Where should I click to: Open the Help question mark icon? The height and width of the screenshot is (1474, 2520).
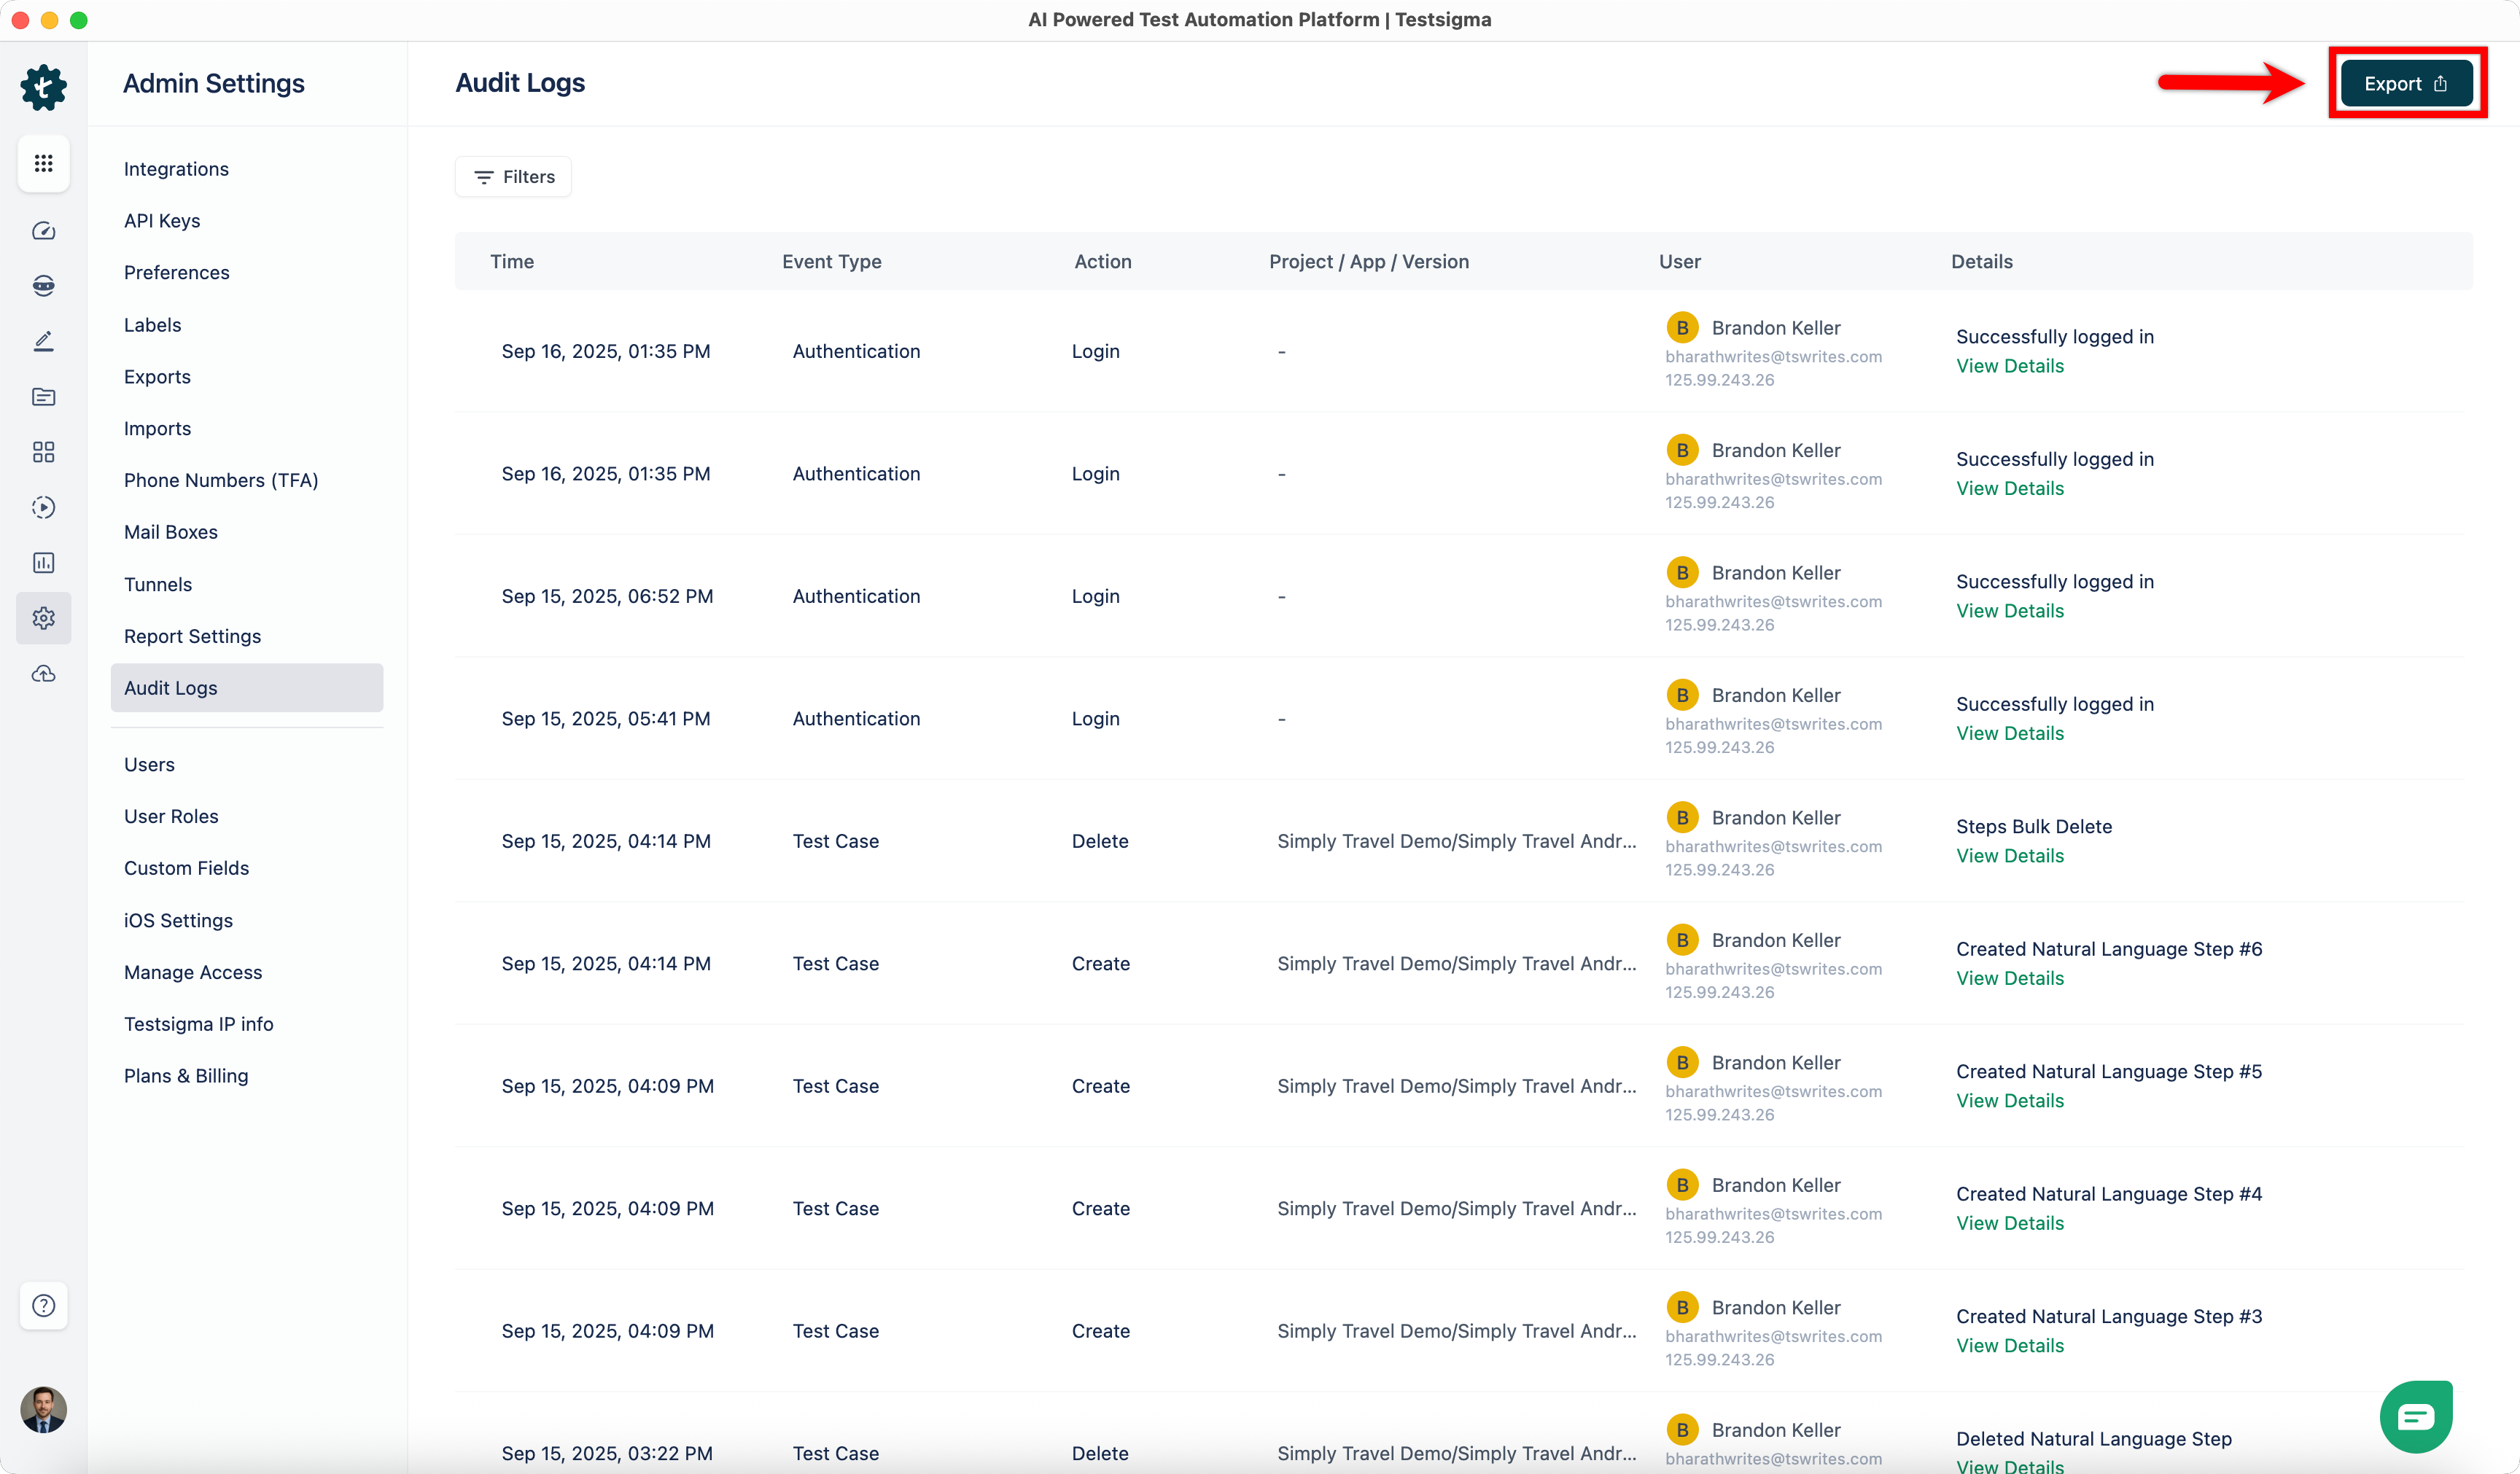tap(43, 1306)
